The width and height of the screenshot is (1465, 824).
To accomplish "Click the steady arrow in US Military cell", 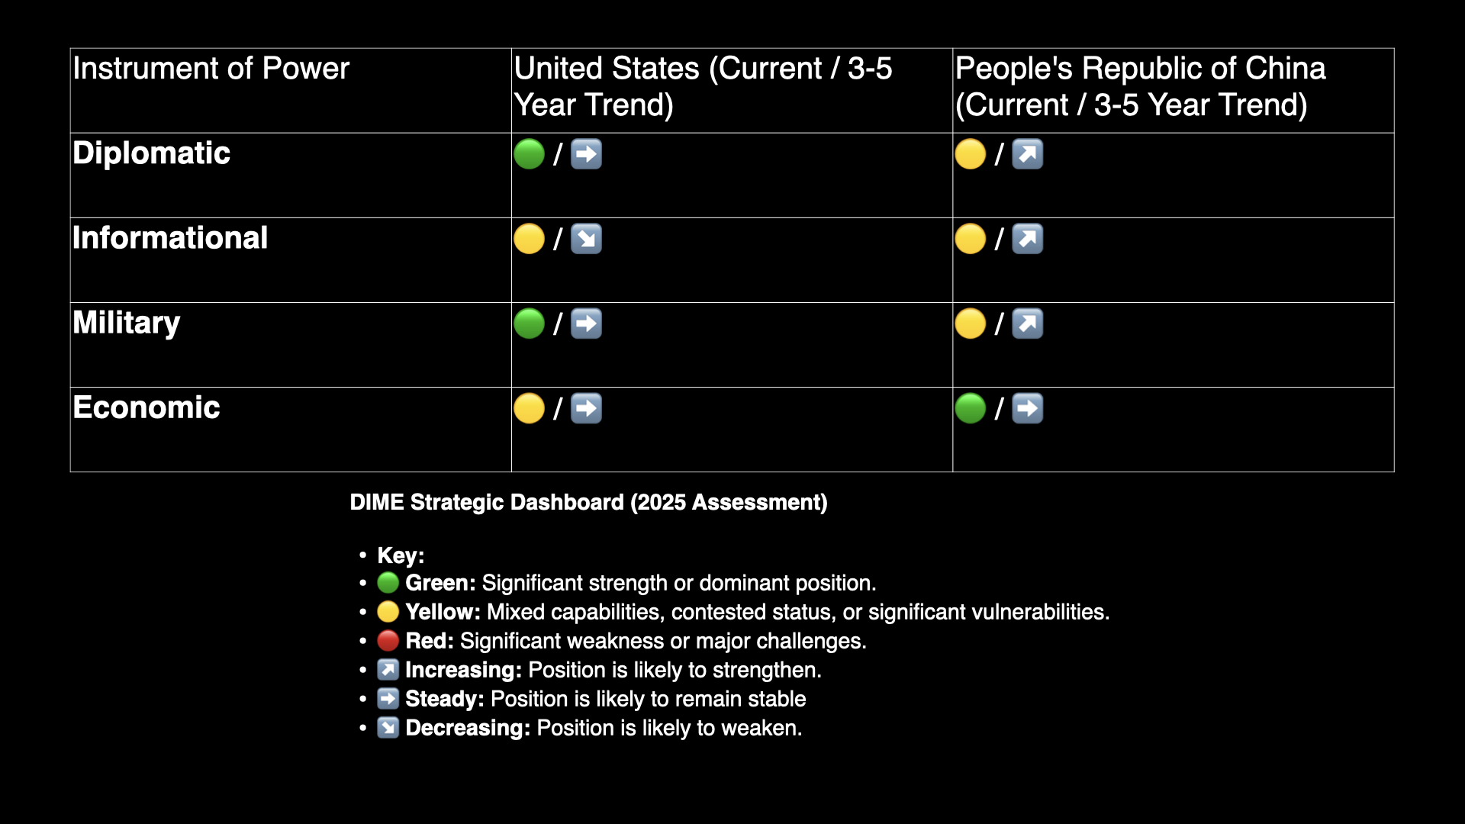I will pos(586,323).
